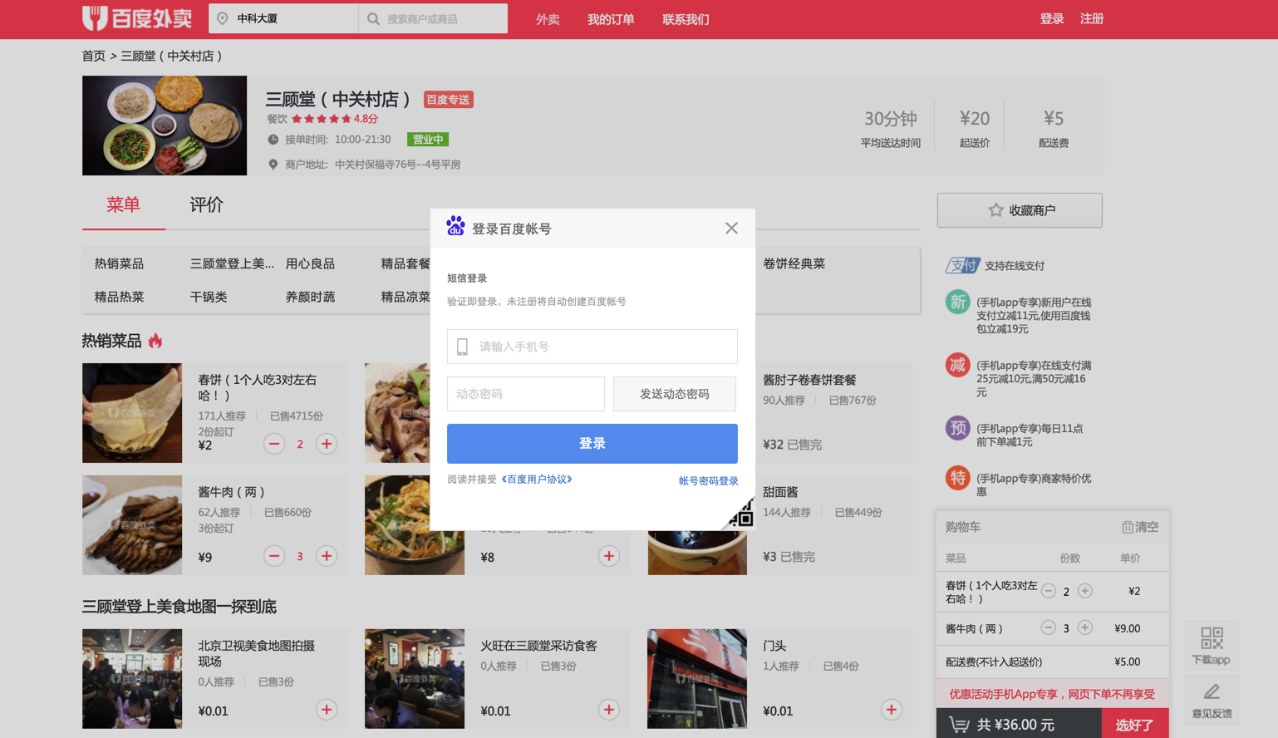1278x738 pixels.
Task: Select the 三顾堂登上美... category
Action: point(232,263)
